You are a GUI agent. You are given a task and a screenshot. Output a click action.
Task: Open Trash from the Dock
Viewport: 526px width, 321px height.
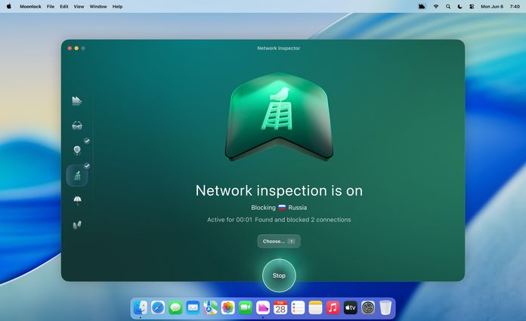385,307
